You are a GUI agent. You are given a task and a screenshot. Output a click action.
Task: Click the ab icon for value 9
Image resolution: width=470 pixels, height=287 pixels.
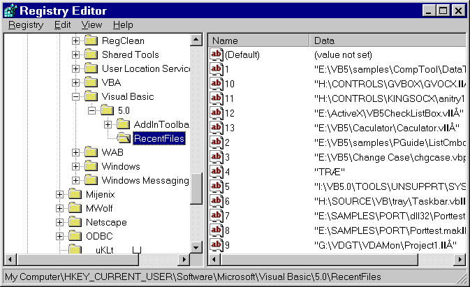(x=216, y=245)
